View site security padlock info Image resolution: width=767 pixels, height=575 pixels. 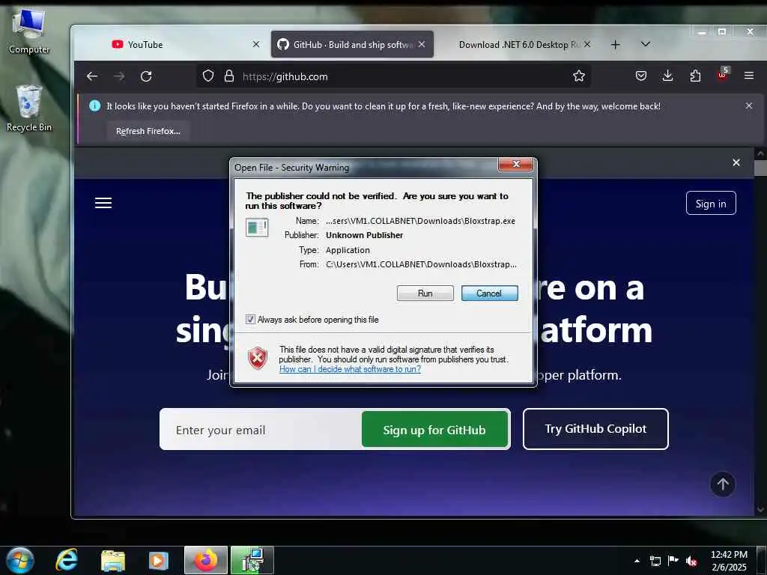pyautogui.click(x=229, y=76)
